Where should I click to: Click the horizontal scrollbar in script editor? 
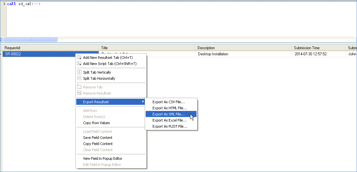click(x=30, y=40)
